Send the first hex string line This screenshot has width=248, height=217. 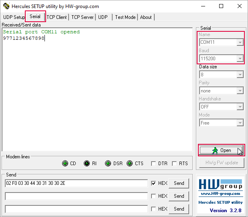(x=179, y=183)
